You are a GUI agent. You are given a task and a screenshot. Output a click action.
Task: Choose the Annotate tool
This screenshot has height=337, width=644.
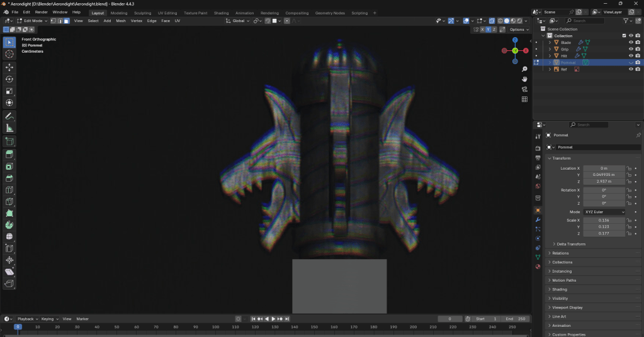click(9, 116)
